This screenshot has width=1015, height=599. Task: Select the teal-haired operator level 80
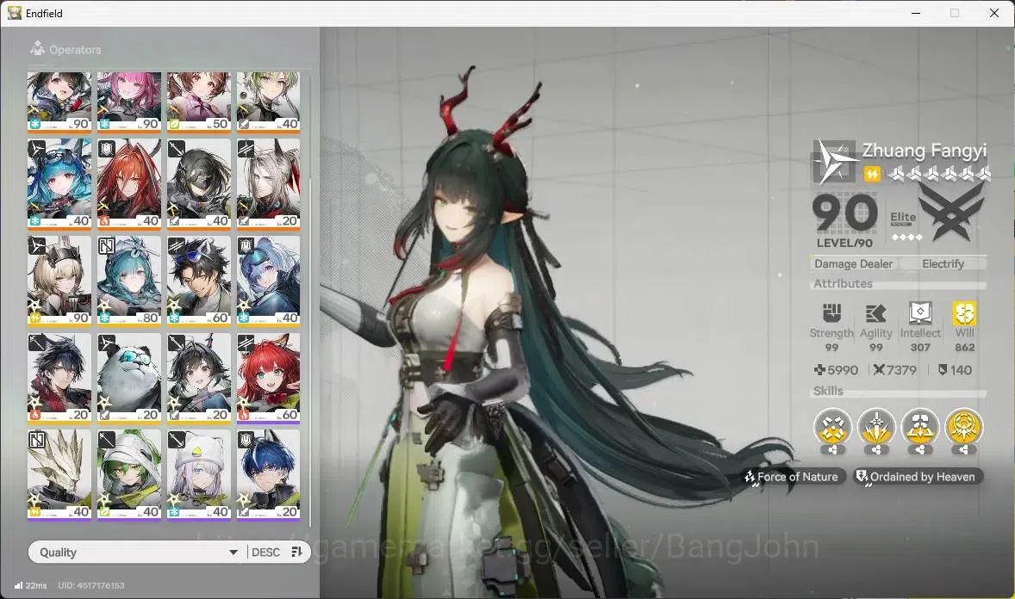click(129, 281)
